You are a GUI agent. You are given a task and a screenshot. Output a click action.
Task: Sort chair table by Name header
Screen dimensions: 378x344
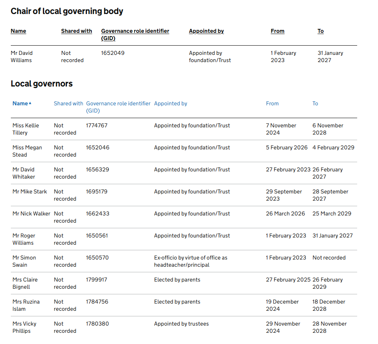[x=18, y=31]
